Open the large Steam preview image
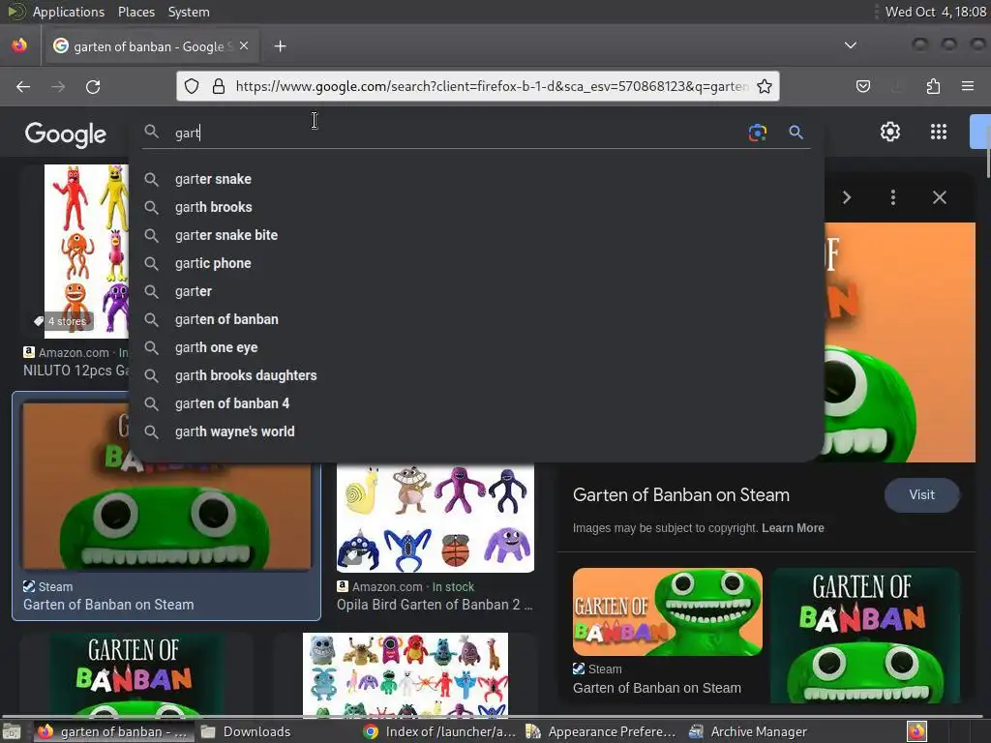Viewport: 991px width, 743px height. click(900, 342)
